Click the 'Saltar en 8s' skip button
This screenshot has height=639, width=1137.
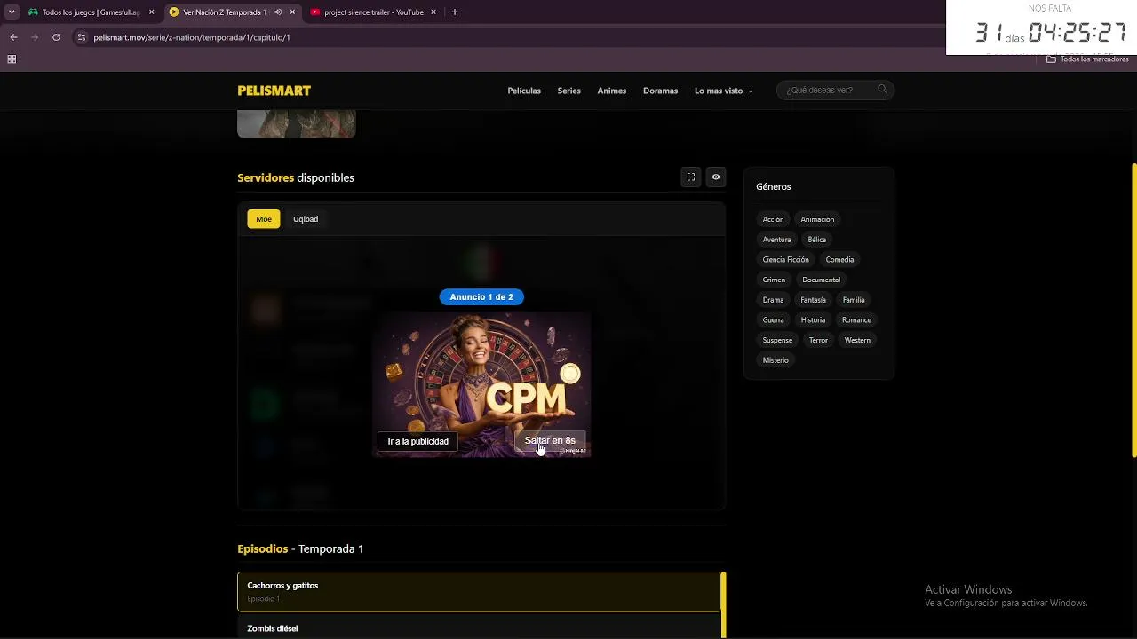(x=550, y=441)
